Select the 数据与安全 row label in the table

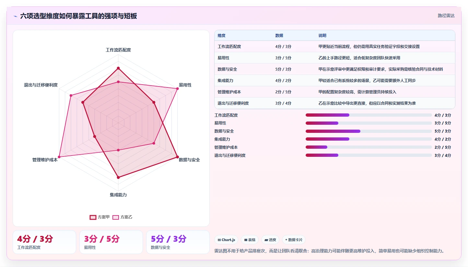227,69
